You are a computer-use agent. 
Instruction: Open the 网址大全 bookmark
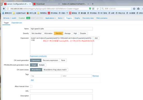(120, 13)
